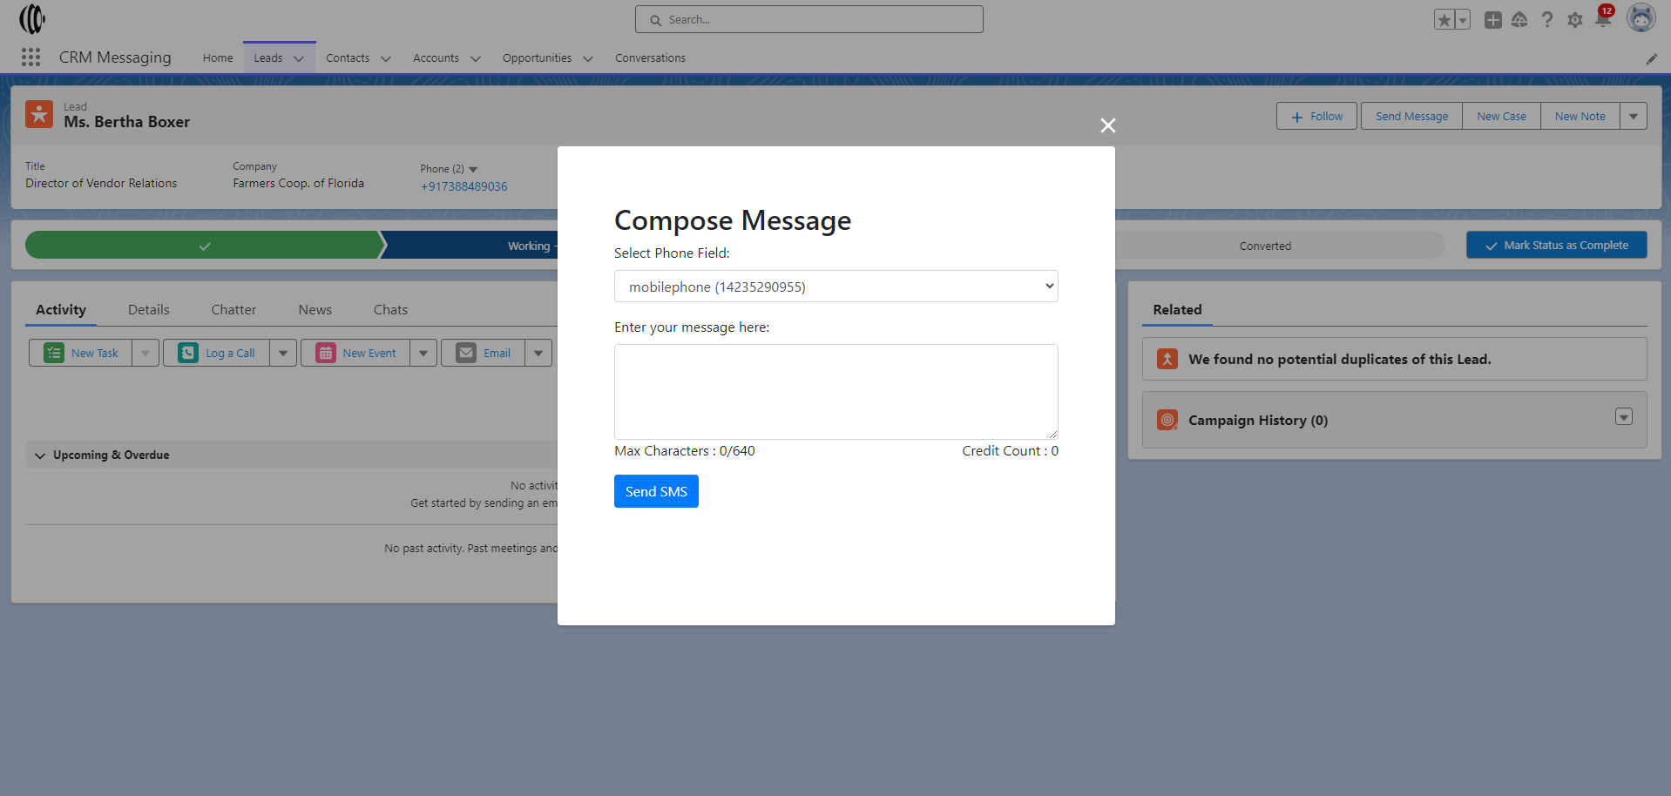Click Mark Status as Complete button

point(1556,246)
